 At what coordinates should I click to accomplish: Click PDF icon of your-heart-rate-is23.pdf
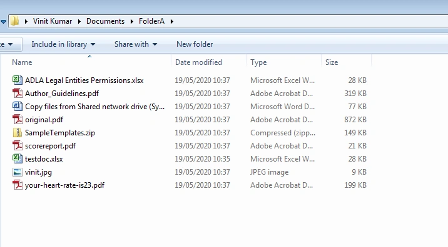[18, 185]
